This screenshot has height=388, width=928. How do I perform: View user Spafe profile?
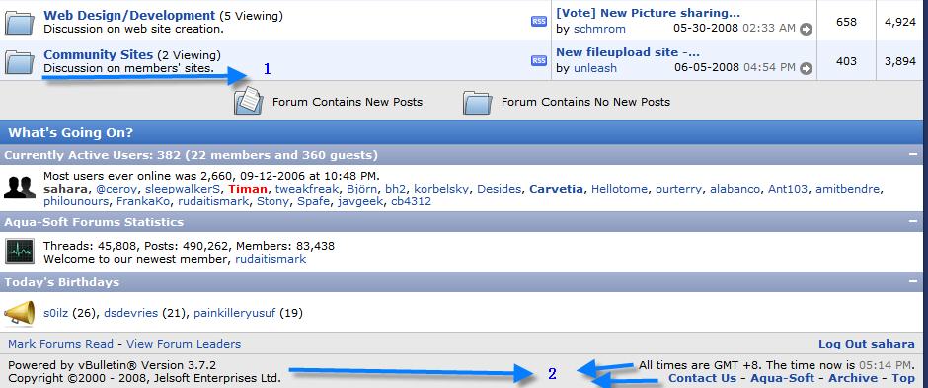click(x=313, y=201)
